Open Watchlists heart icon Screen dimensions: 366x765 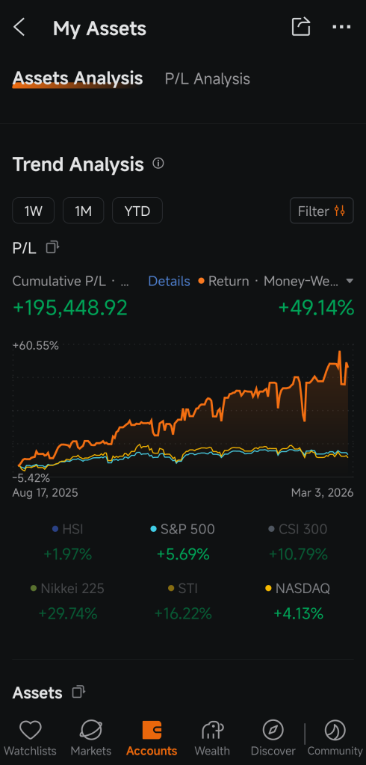31,731
